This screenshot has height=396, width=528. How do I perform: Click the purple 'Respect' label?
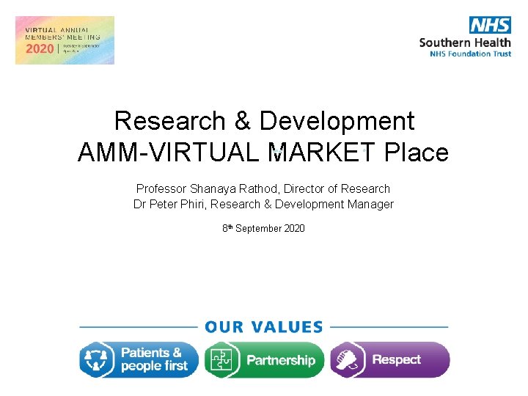pos(396,360)
